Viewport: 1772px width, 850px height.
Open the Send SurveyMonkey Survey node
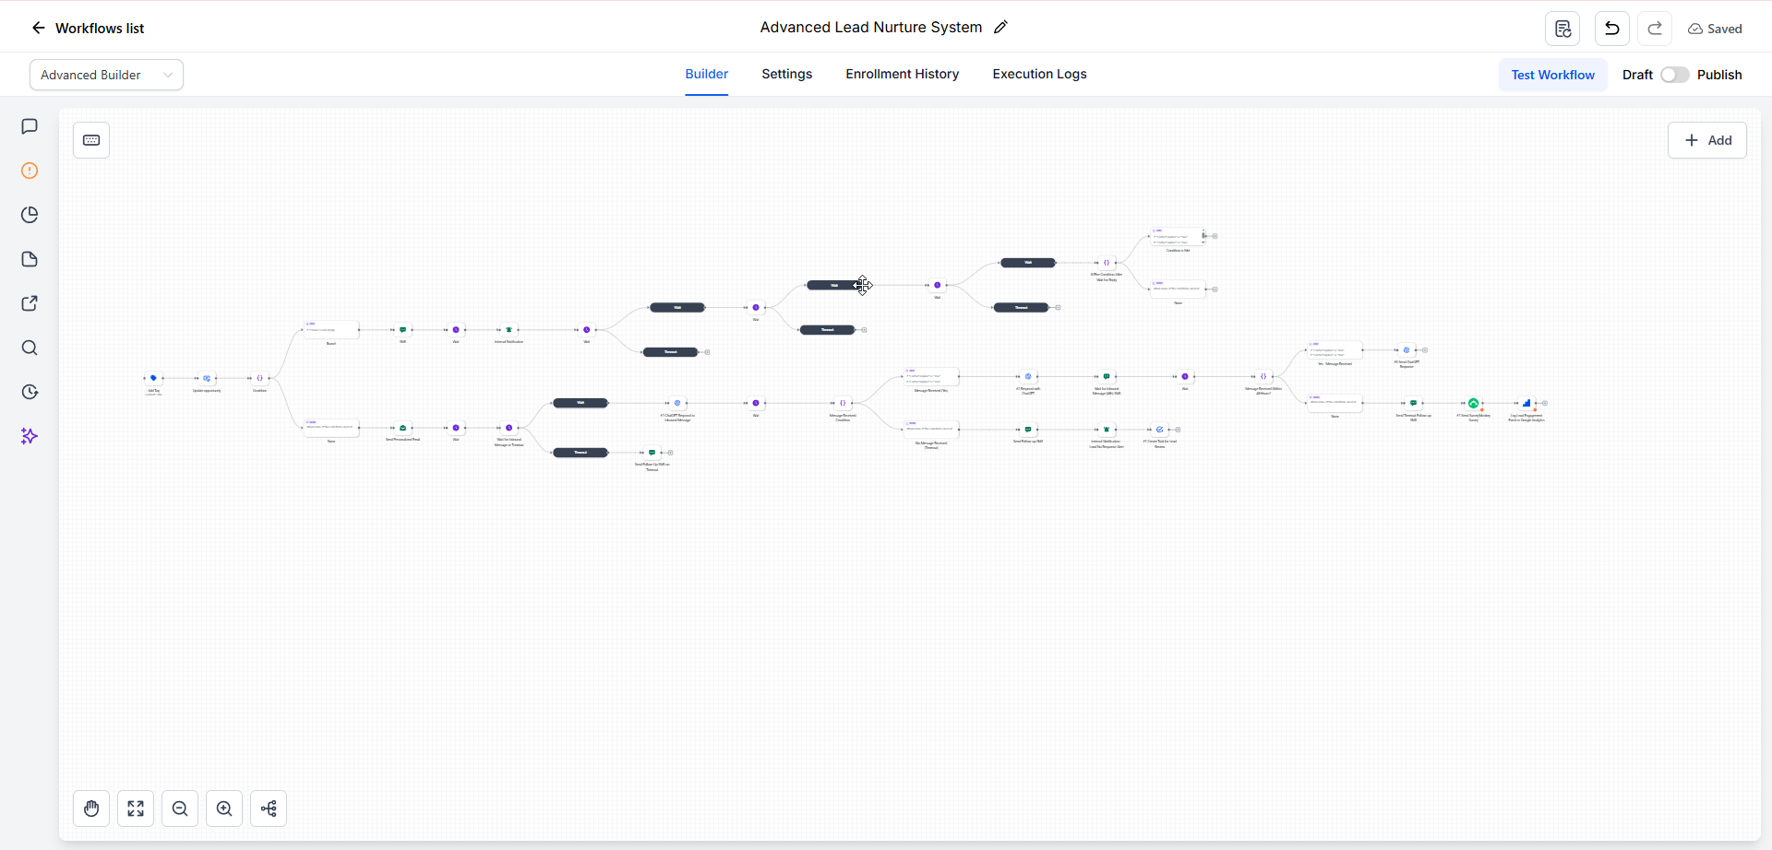[1473, 403]
